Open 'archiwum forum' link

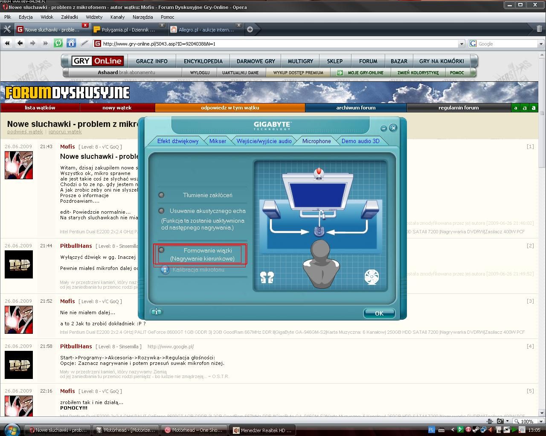[x=356, y=108]
